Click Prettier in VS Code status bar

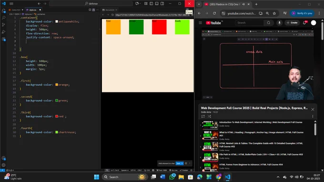(184, 170)
